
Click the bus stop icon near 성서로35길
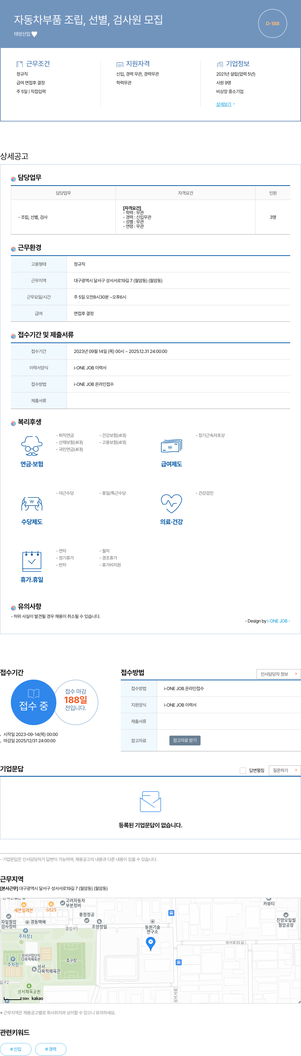[x=178, y=962]
